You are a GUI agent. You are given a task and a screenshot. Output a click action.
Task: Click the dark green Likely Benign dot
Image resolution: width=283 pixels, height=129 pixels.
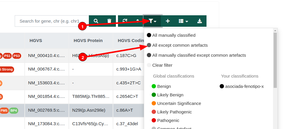(154, 95)
